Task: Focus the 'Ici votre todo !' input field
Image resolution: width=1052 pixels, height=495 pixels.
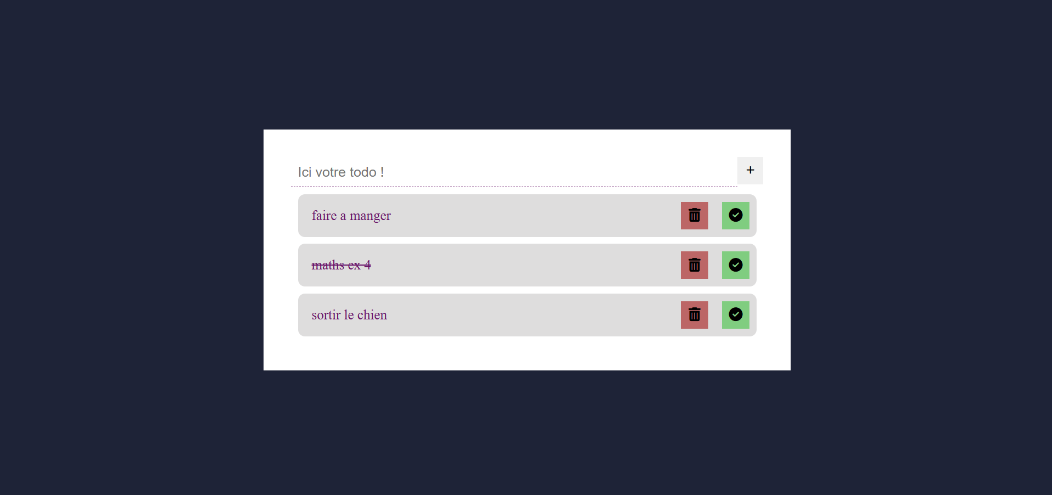Action: click(514, 172)
